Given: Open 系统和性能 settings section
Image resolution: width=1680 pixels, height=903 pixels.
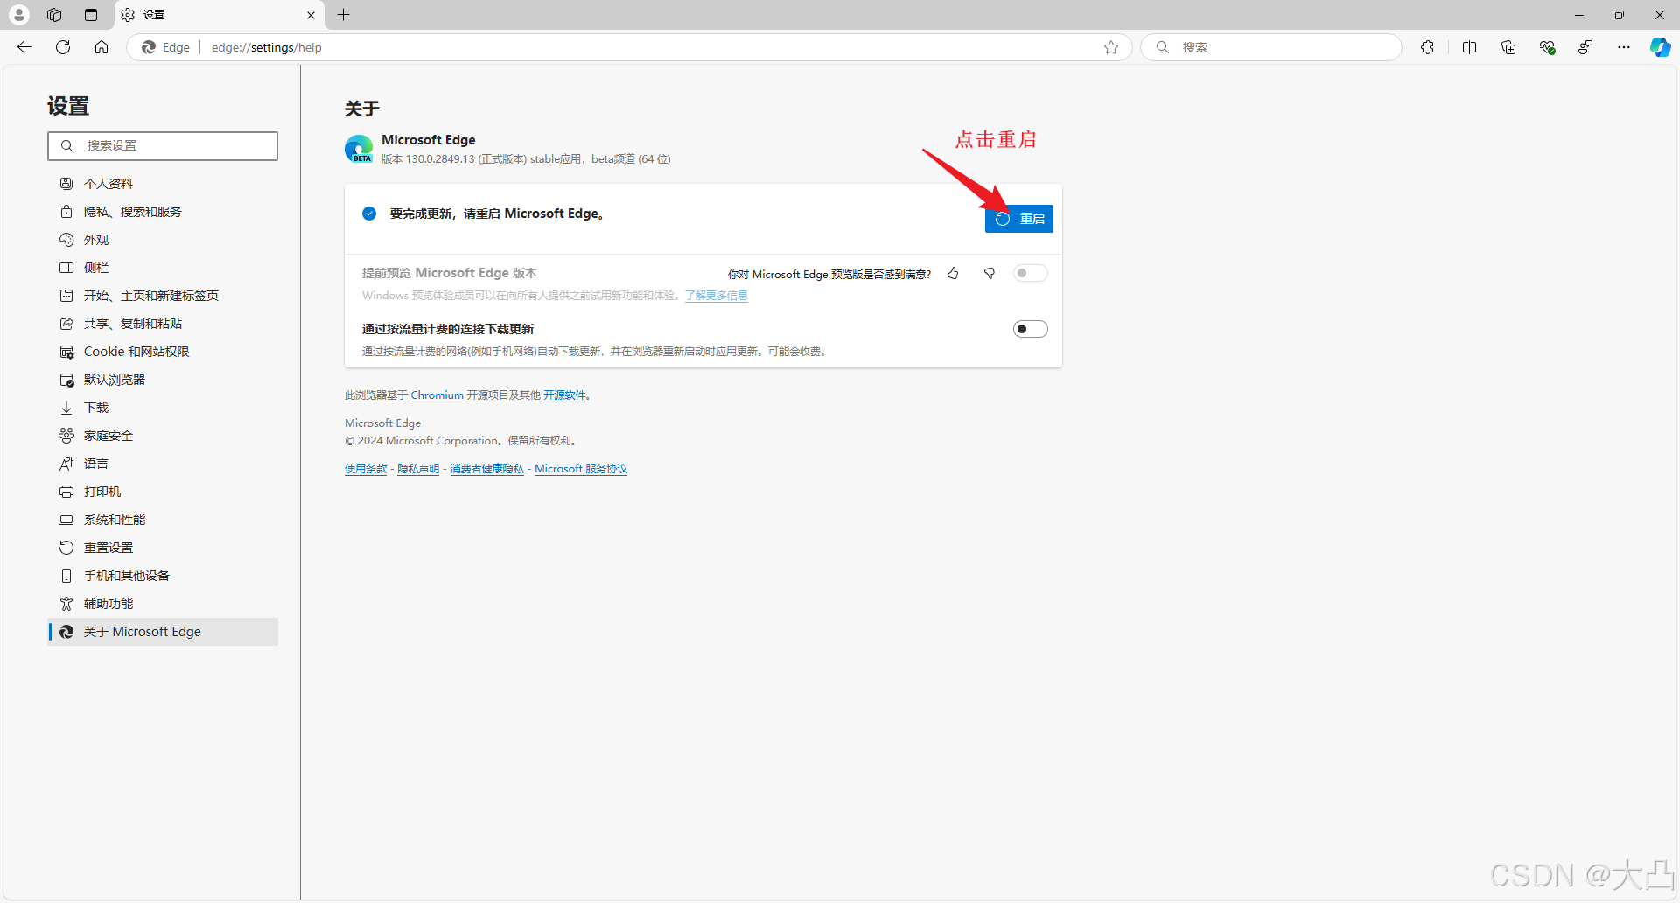Looking at the screenshot, I should [163, 520].
